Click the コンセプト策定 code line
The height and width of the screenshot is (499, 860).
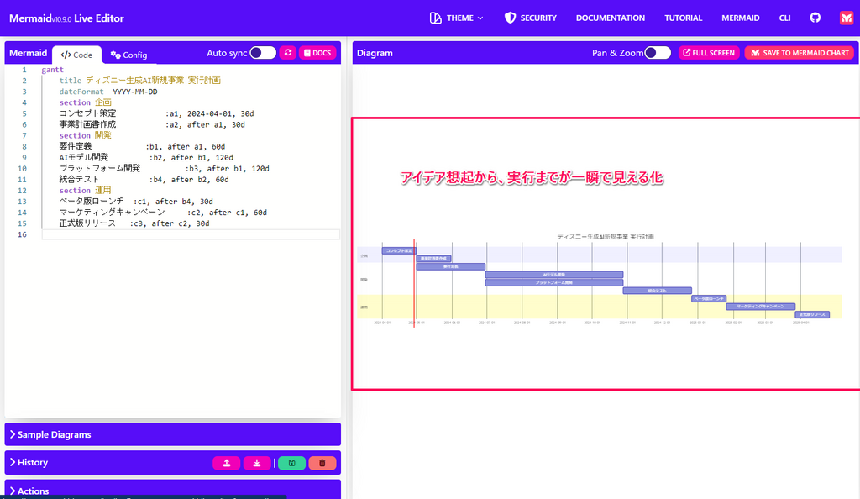156,113
